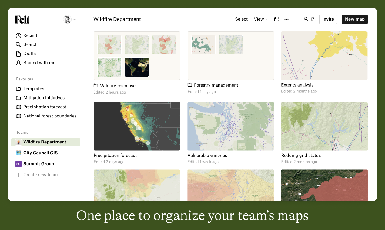385x230 pixels.
Task: Open the View dropdown
Action: tap(261, 19)
